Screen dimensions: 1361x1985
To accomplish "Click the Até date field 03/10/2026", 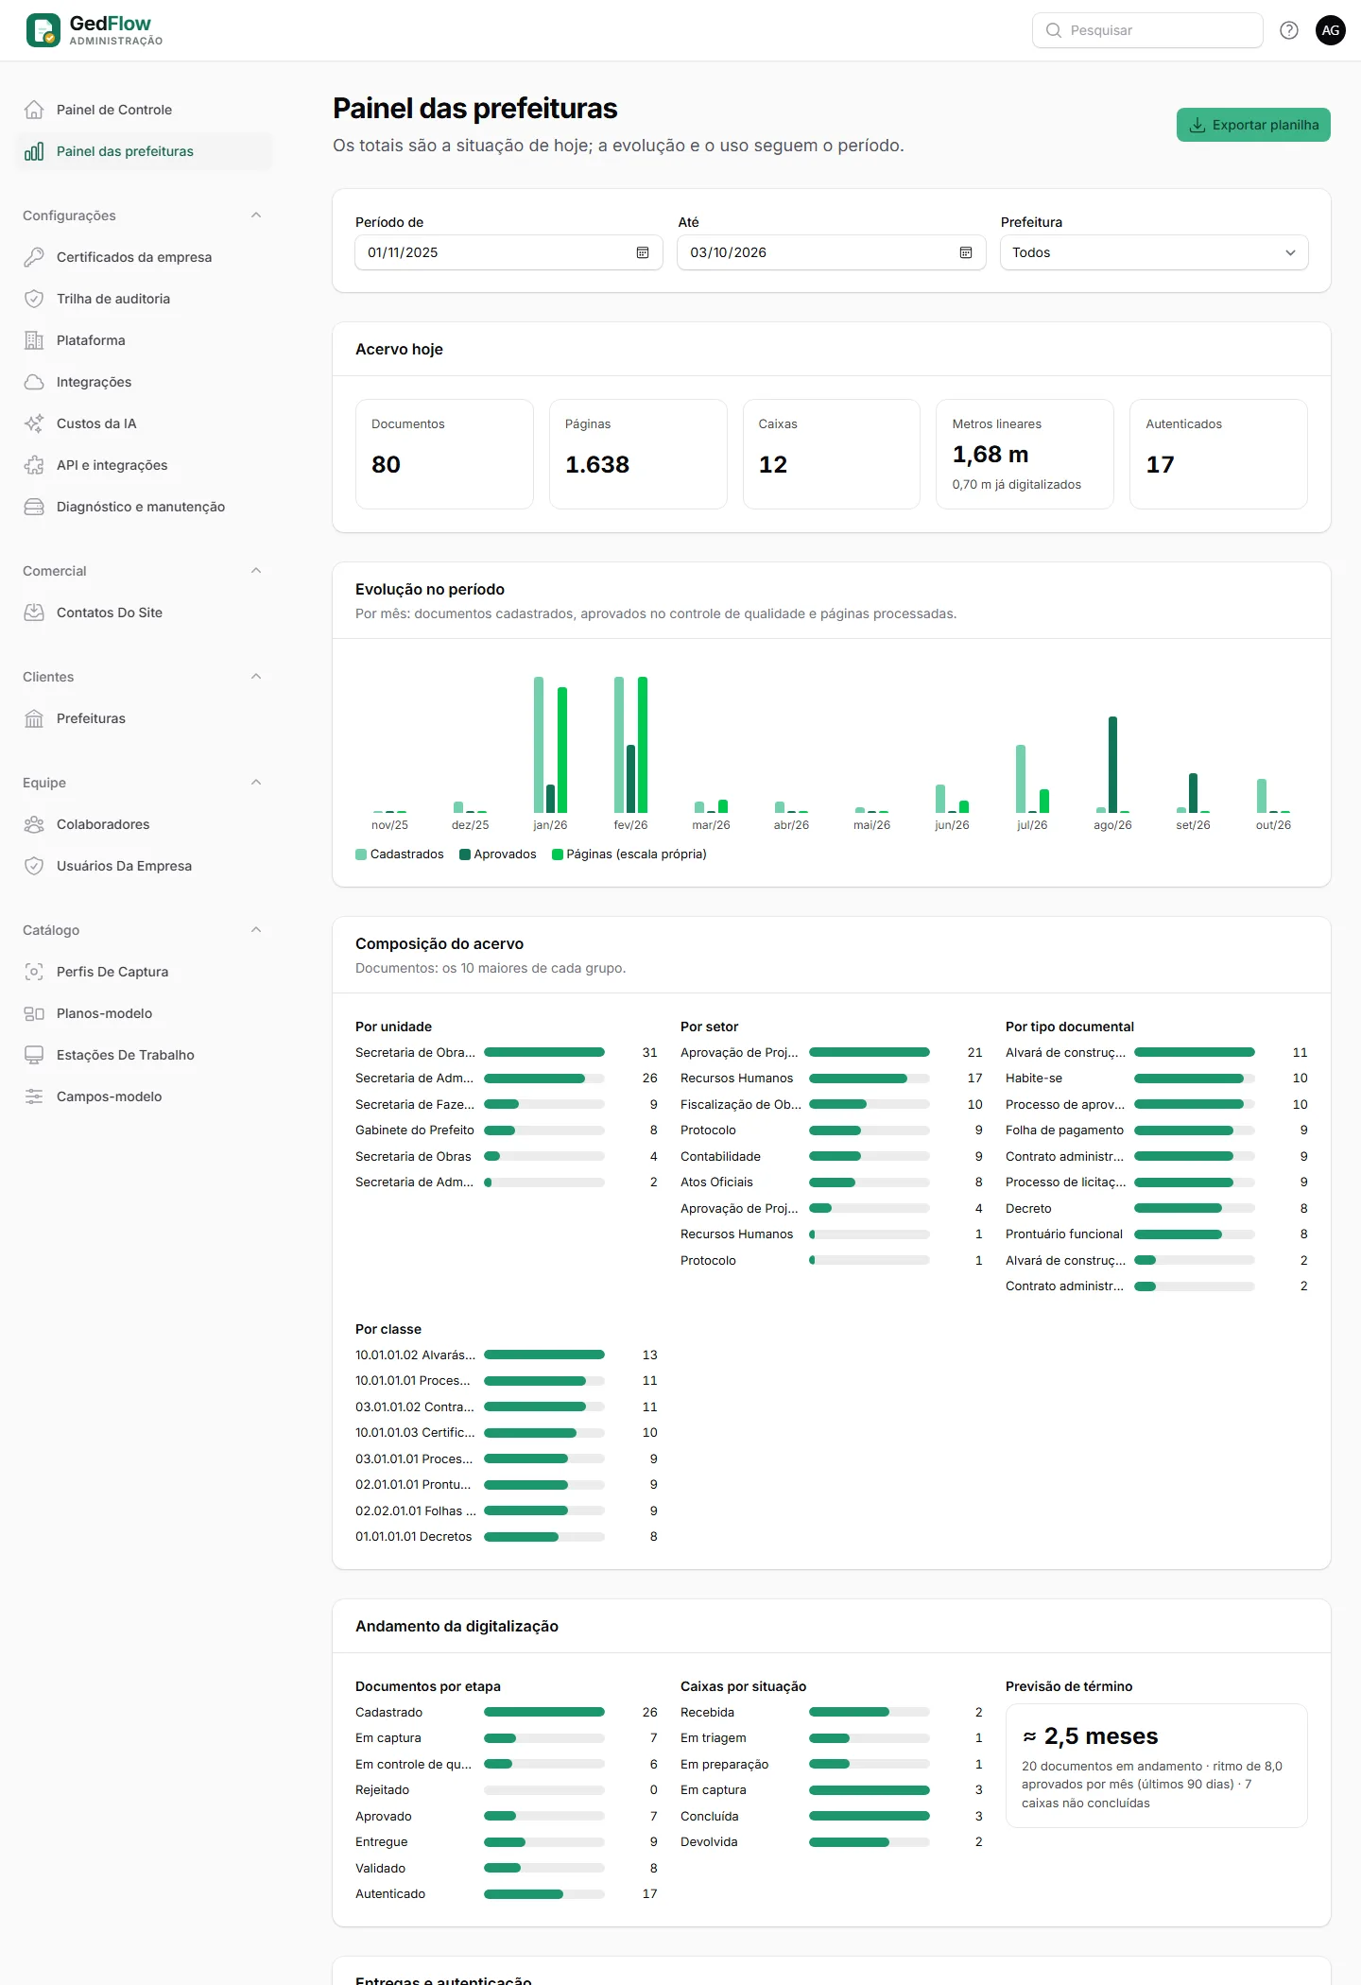I will [x=832, y=252].
